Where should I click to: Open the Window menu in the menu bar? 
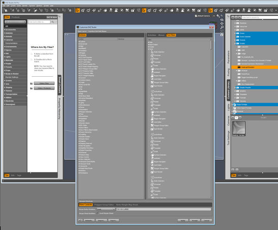click(39, 6)
